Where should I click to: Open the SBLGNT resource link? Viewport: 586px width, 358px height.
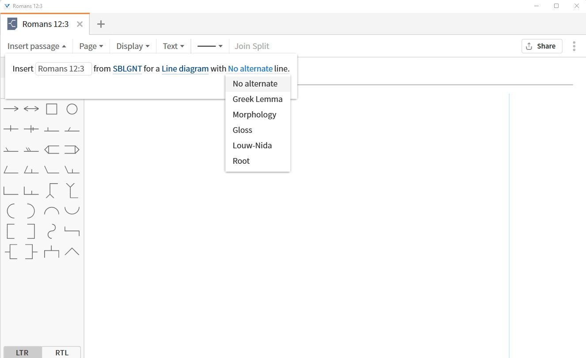click(x=127, y=68)
